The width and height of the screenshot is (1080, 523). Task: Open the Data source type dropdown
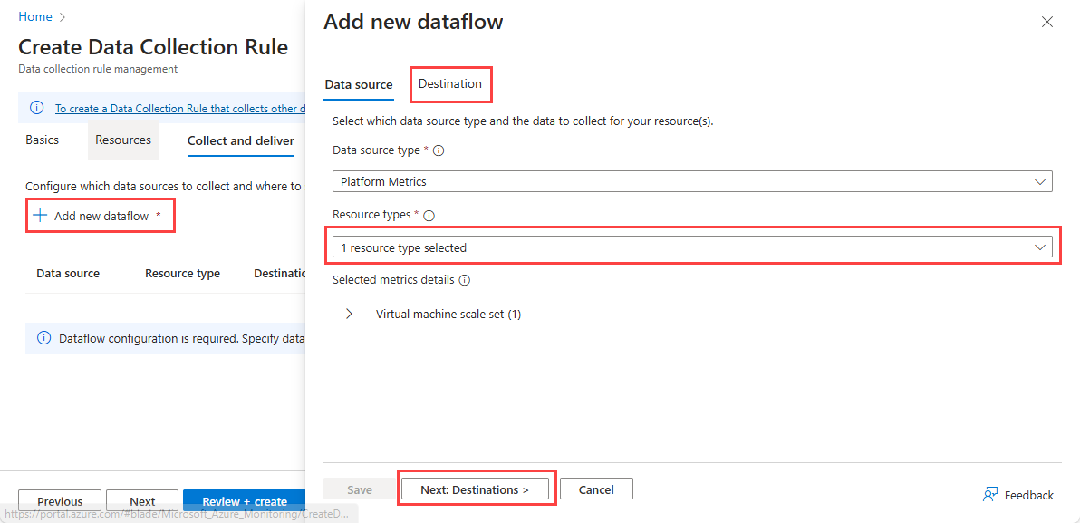[x=691, y=181]
